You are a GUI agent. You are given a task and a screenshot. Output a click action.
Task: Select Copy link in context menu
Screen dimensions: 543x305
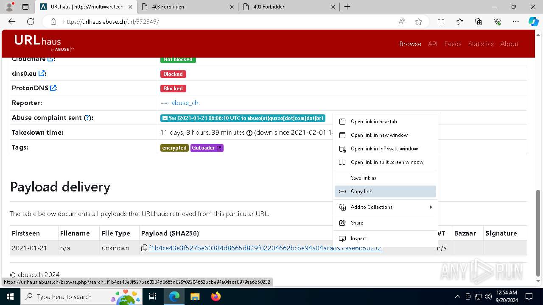(385, 191)
